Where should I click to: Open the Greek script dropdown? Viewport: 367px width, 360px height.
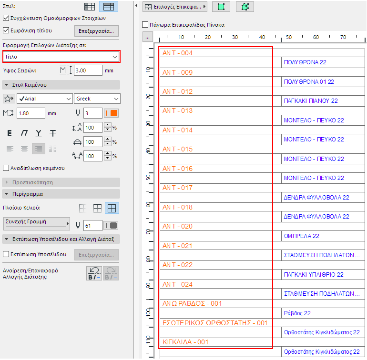(x=97, y=99)
